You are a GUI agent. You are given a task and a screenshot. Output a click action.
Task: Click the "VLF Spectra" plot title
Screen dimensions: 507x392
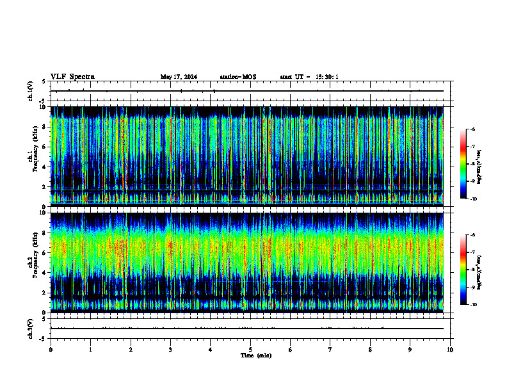point(72,77)
